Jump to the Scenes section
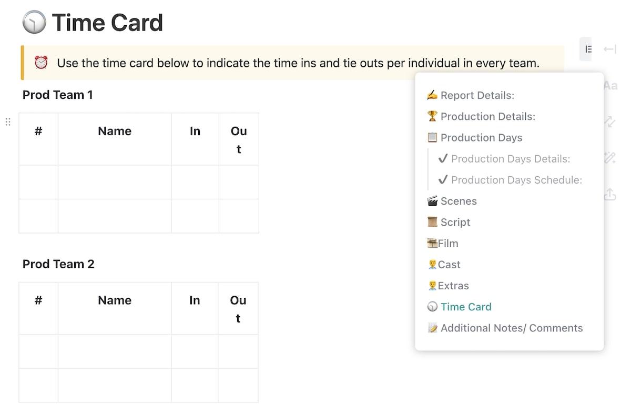The height and width of the screenshot is (414, 631). pyautogui.click(x=459, y=201)
